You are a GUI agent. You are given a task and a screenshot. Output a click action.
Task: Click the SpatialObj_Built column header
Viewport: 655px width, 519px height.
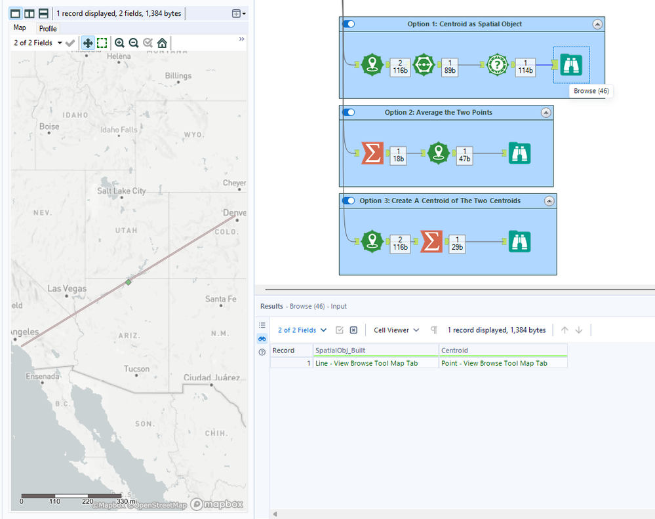click(376, 351)
